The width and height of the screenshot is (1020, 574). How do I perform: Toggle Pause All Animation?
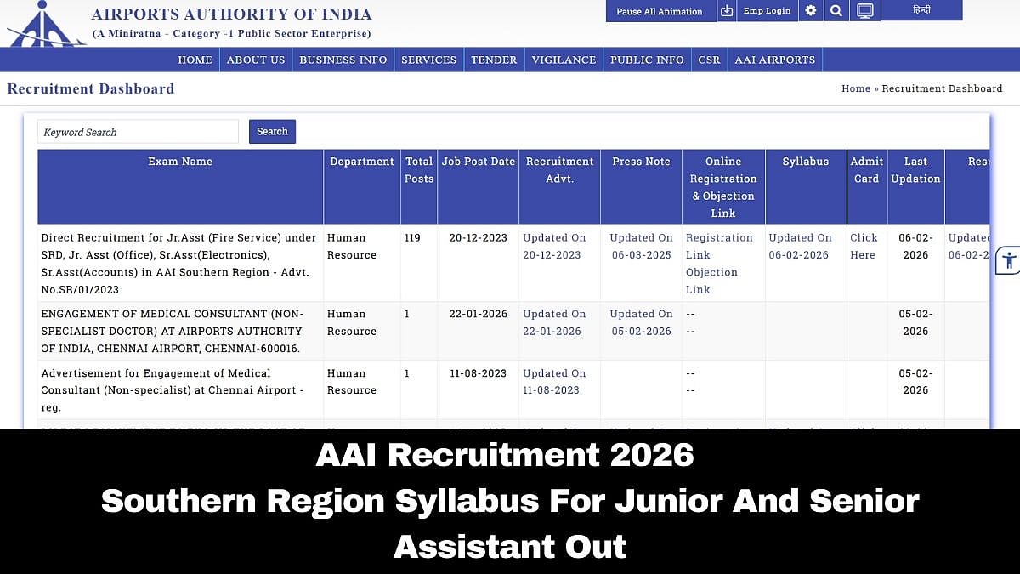(660, 11)
